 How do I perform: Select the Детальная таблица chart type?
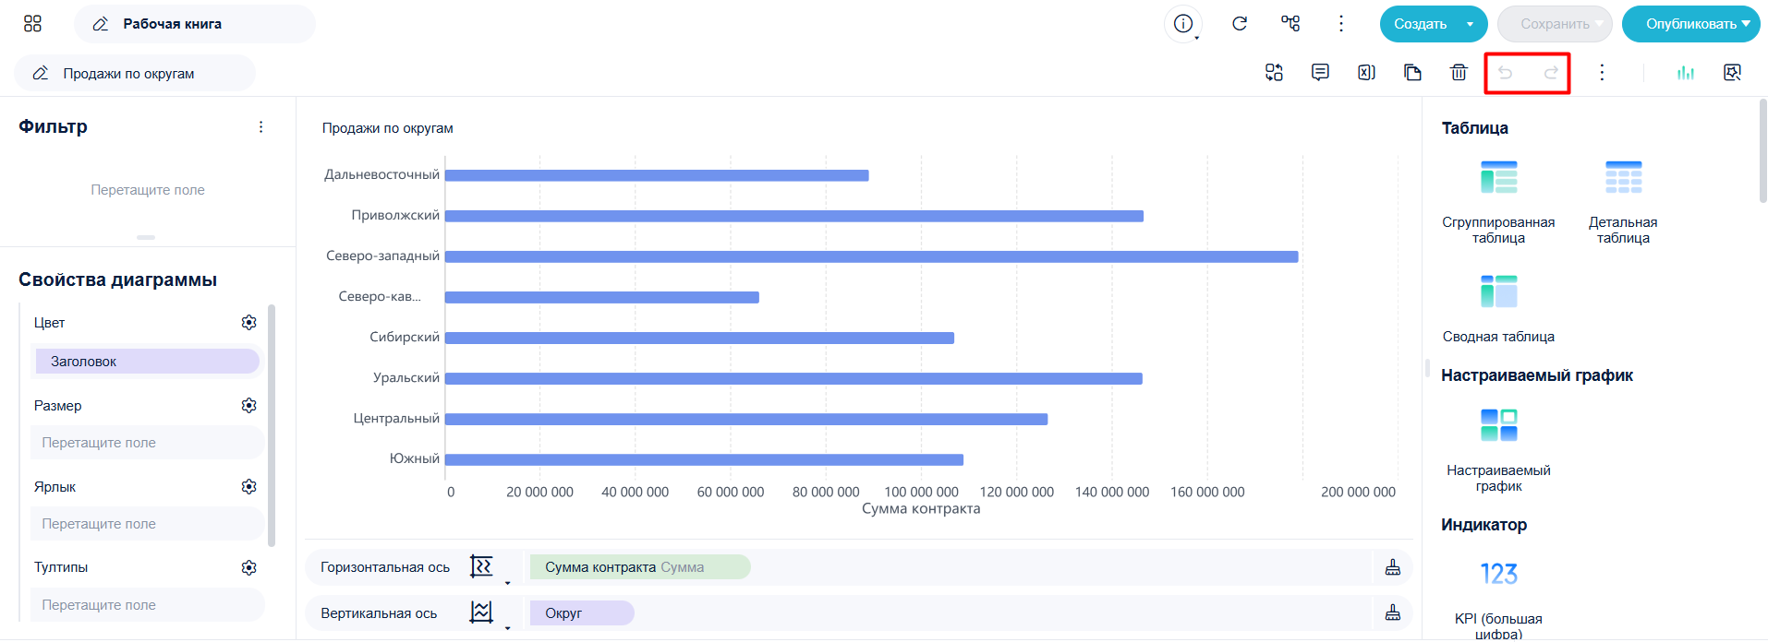pyautogui.click(x=1623, y=202)
